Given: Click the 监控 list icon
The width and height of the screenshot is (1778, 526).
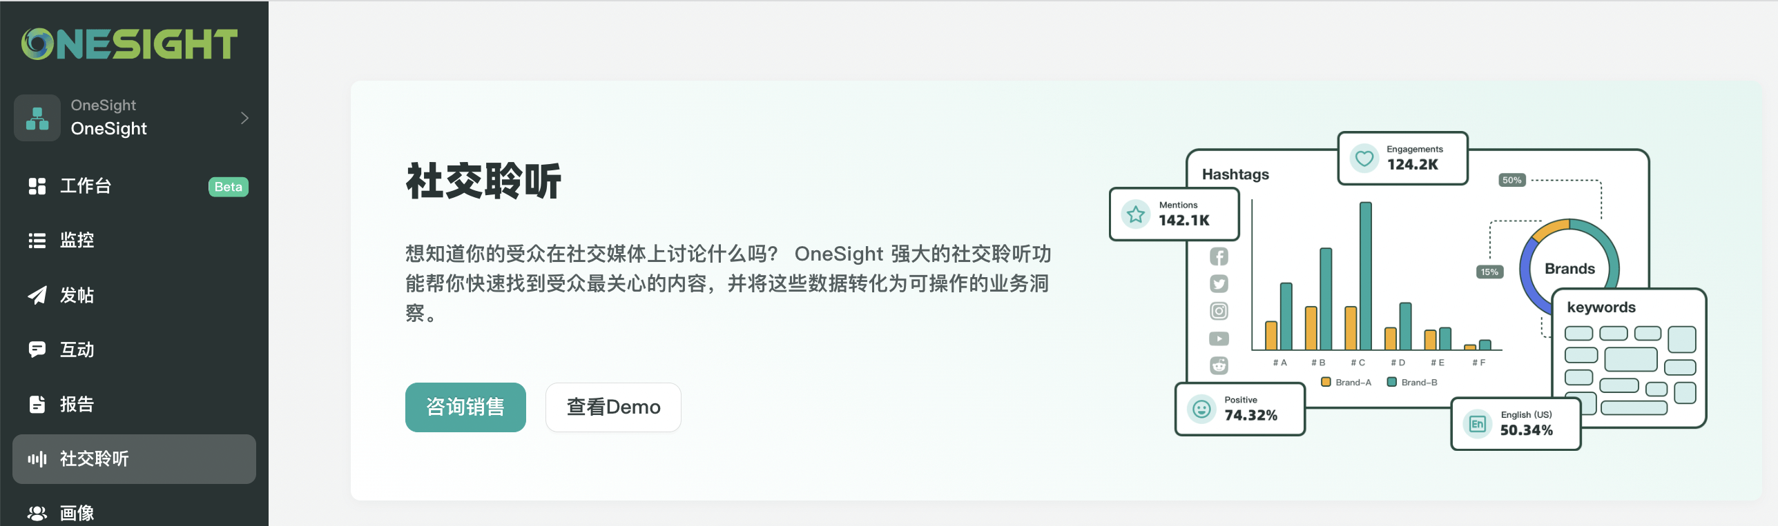Looking at the screenshot, I should pos(37,241).
